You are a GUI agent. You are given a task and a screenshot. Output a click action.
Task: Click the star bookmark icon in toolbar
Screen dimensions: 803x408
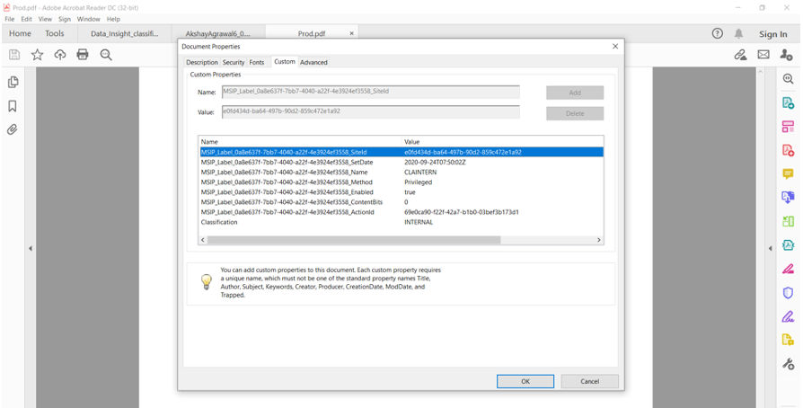click(x=38, y=55)
